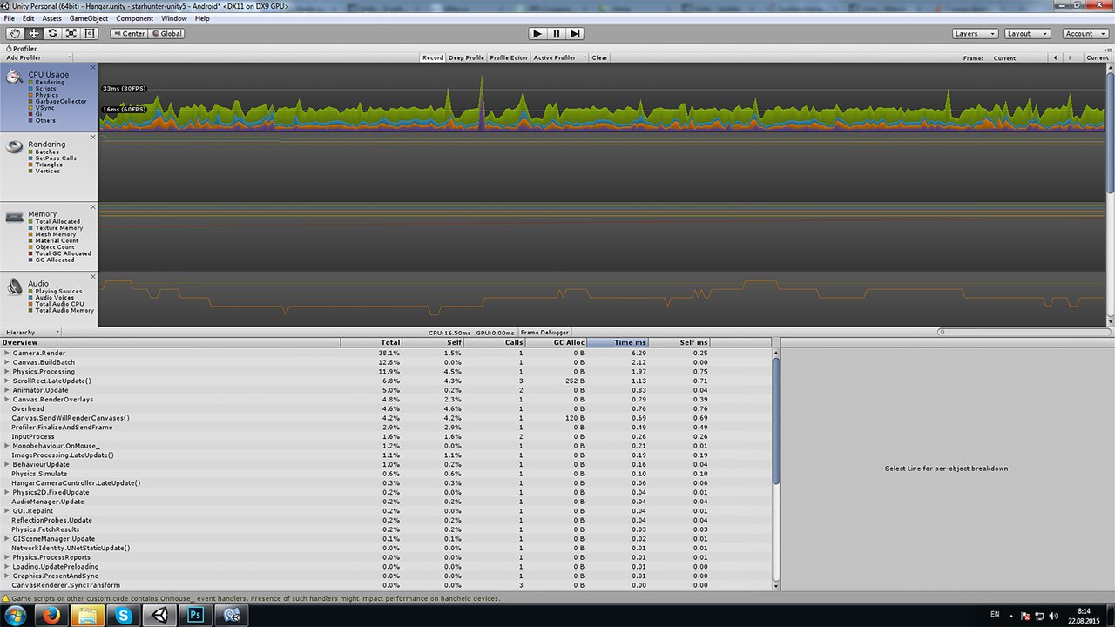The width and height of the screenshot is (1115, 627).
Task: Select the Rotate tool
Action: [51, 33]
